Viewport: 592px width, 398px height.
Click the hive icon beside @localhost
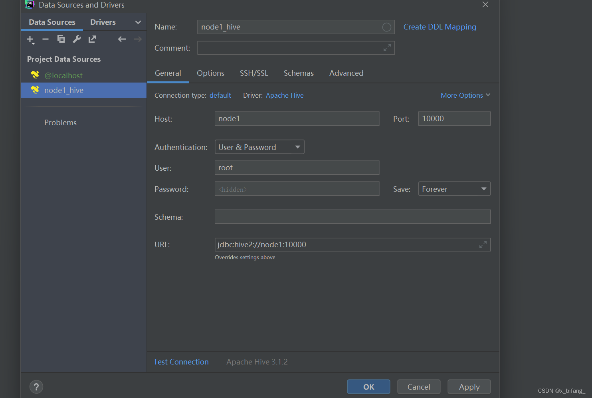[x=35, y=75]
